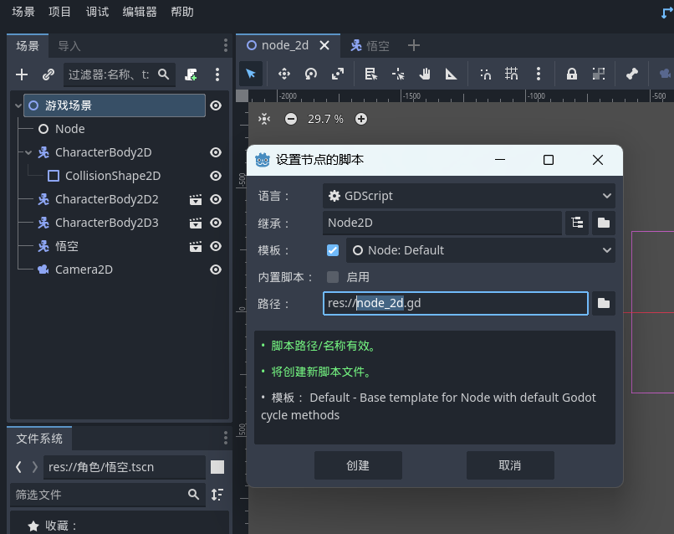
Task: Click the lock selected node icon
Action: point(572,74)
